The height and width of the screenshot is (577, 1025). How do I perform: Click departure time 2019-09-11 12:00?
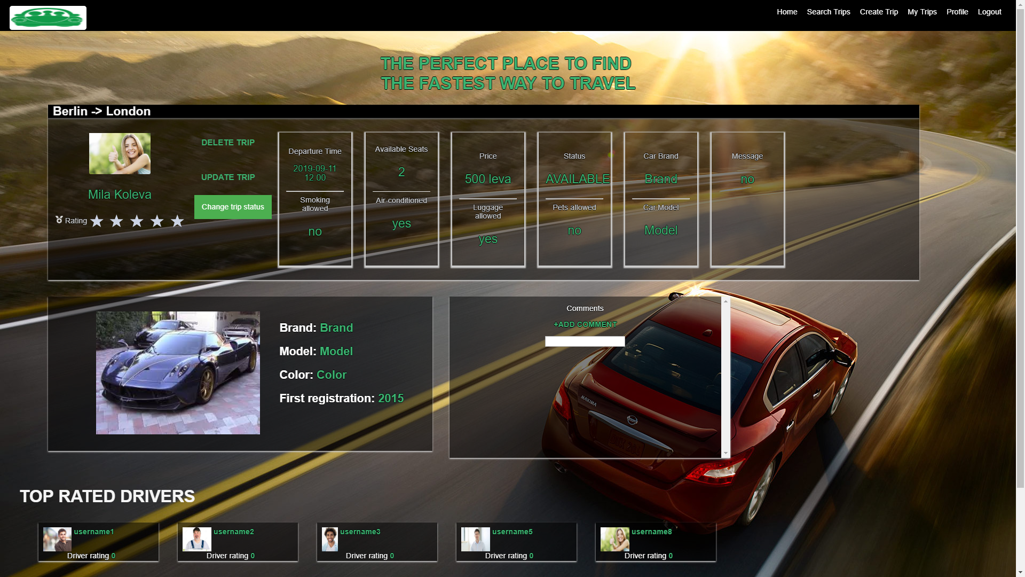[315, 173]
